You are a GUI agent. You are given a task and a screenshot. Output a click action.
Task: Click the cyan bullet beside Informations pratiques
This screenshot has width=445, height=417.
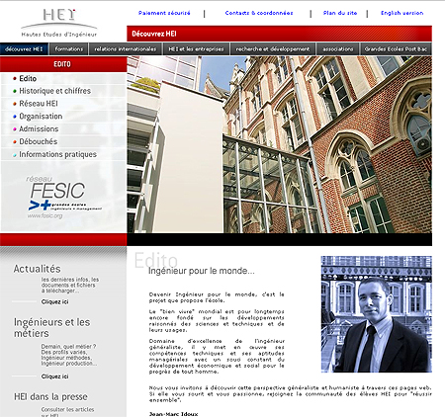pyautogui.click(x=15, y=154)
